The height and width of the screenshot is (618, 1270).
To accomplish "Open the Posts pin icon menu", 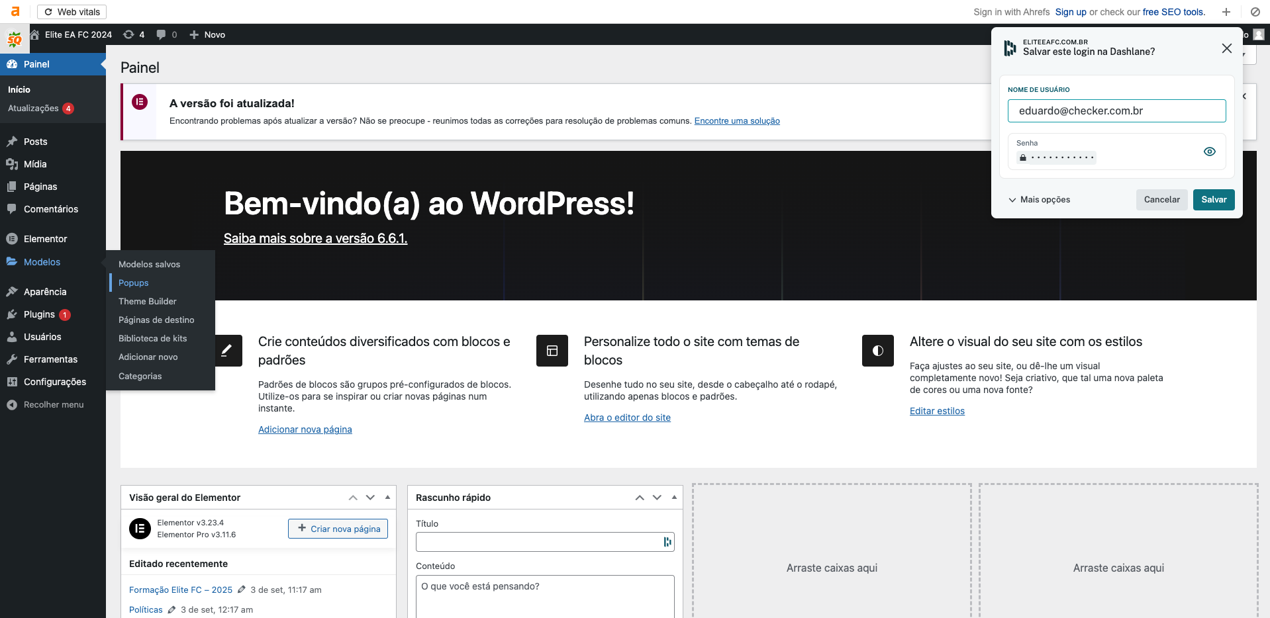I will 12,142.
